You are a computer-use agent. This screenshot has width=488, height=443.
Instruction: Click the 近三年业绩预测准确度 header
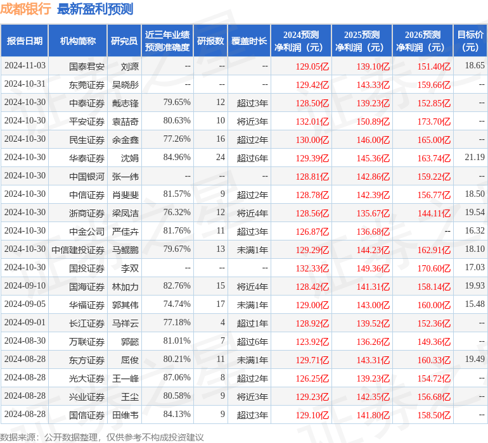[x=167, y=41]
